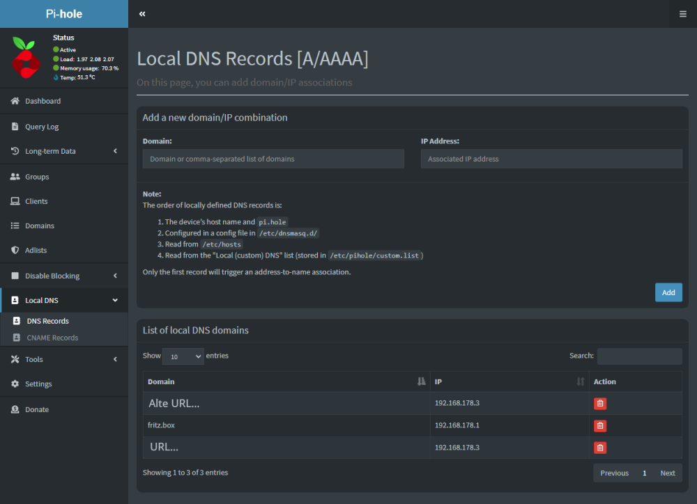Viewport: 697px width, 504px height.
Task: Sort table by the IP column icon
Action: pos(580,381)
